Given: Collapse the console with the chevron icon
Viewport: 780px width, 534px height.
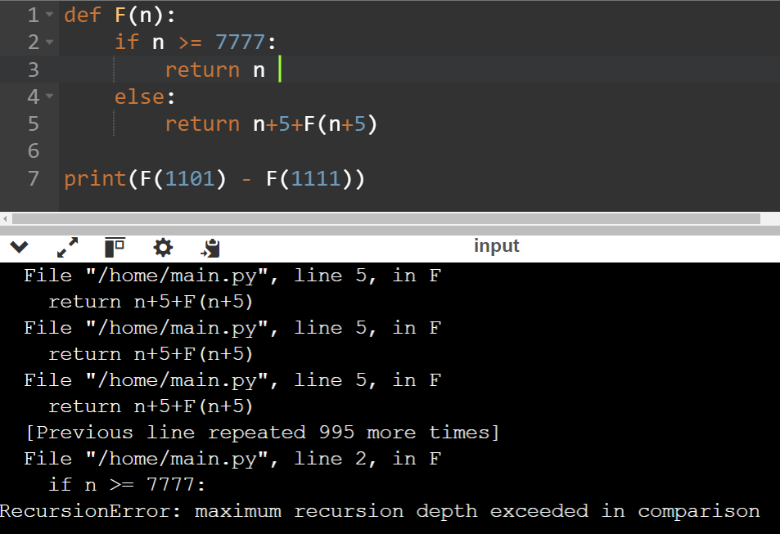Looking at the screenshot, I should click(19, 247).
